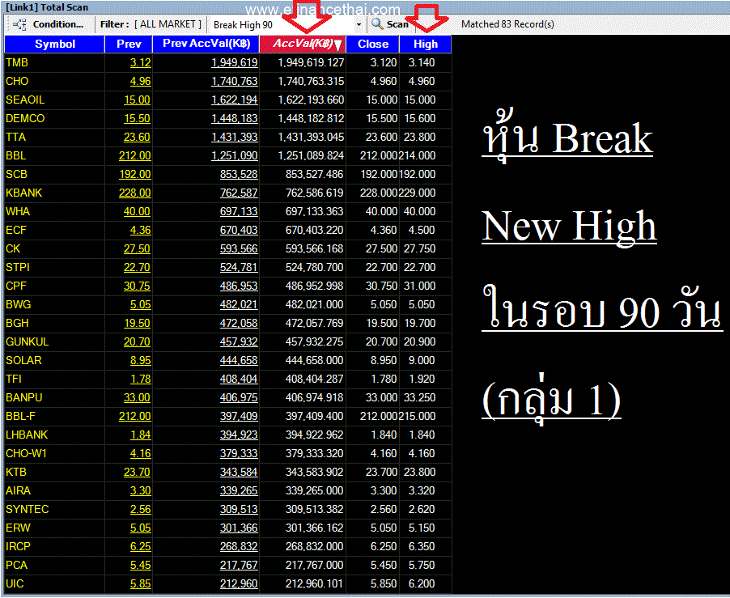Image resolution: width=730 pixels, height=598 pixels.
Task: Select the AIRA symbol
Action: 18,490
